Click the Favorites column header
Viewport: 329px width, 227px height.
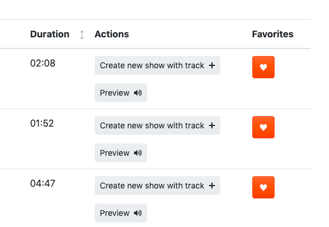pyautogui.click(x=273, y=34)
